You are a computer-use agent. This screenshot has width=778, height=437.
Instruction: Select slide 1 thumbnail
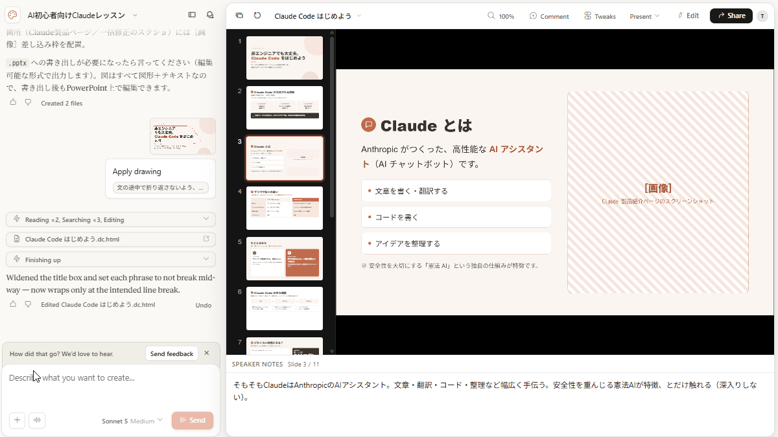pos(285,58)
